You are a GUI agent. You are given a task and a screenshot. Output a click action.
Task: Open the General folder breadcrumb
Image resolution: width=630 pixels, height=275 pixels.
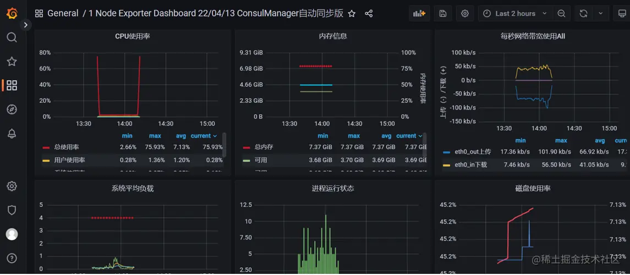pos(63,14)
